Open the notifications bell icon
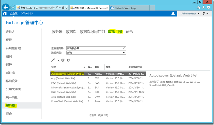 [173, 13]
